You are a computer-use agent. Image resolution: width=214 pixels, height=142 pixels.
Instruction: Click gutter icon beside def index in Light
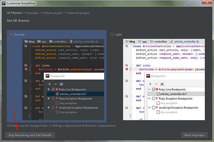127,65
